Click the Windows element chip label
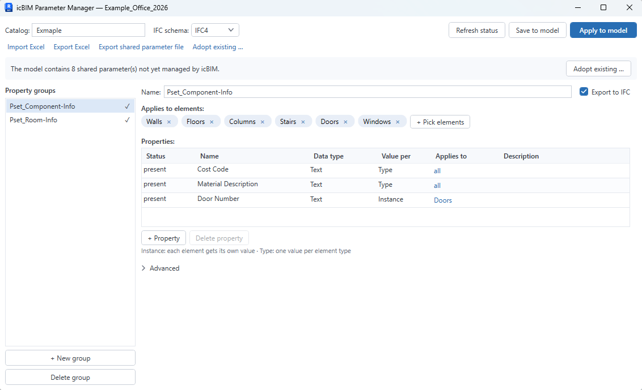 [377, 121]
